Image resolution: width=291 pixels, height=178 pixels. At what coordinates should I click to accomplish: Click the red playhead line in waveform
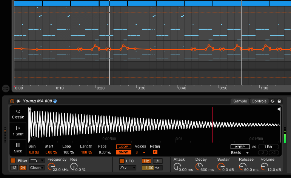click(212, 124)
